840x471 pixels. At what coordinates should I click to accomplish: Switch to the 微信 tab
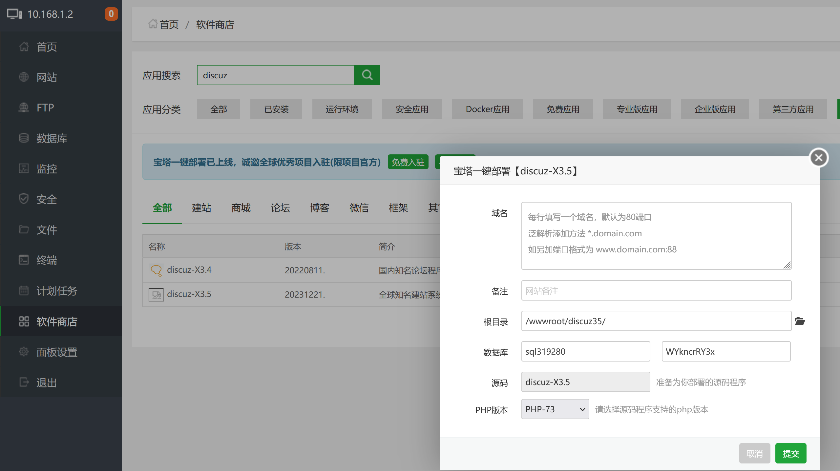click(x=359, y=208)
